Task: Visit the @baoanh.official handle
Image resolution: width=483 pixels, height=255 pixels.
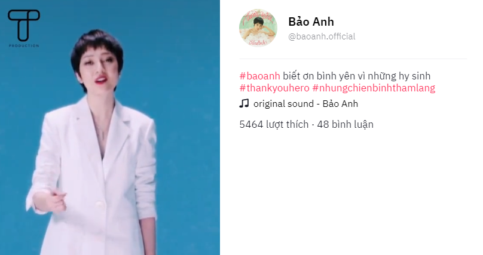Action: coord(322,36)
